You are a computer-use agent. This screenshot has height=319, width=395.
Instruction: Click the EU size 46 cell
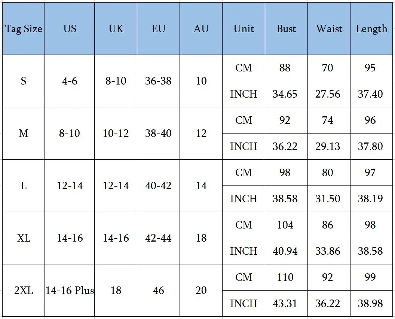pyautogui.click(x=158, y=290)
